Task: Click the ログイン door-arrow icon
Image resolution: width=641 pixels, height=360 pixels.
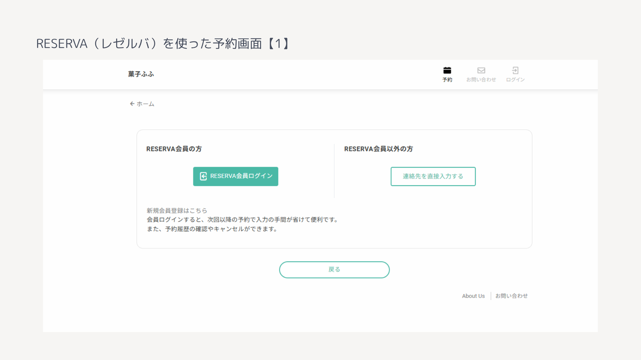Action: tap(515, 70)
